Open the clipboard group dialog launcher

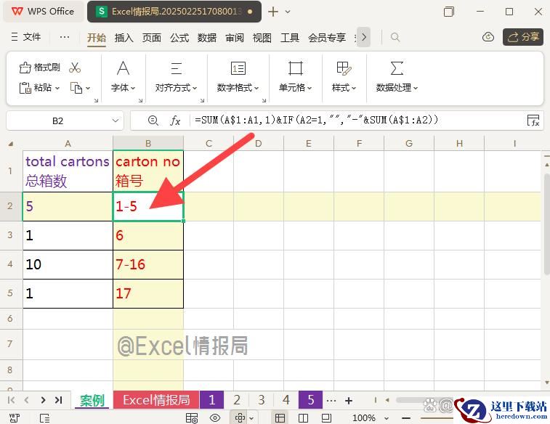point(96,101)
